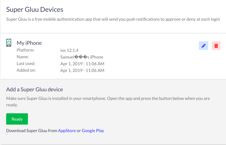The height and width of the screenshot is (145, 226).
Task: Click the Added on field label
Action: coord(26,70)
